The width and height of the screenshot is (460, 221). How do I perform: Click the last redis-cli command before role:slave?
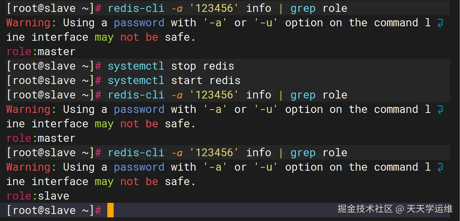click(x=227, y=153)
